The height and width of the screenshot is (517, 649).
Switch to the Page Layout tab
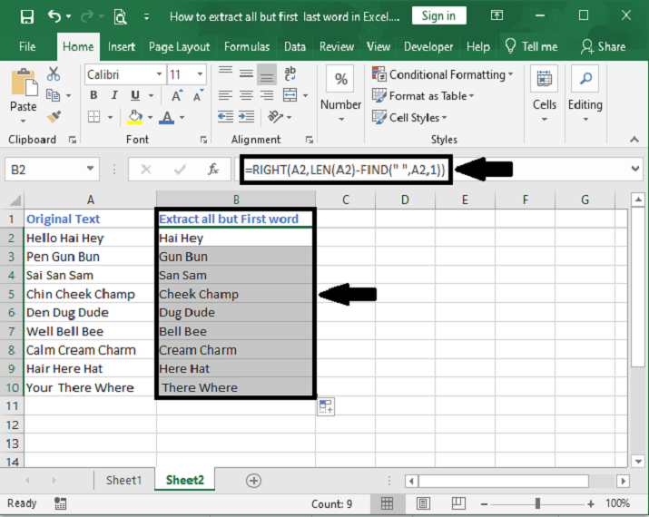(179, 47)
